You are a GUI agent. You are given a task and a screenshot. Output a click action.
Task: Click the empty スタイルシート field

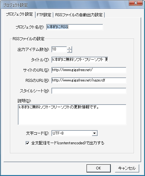(89, 91)
